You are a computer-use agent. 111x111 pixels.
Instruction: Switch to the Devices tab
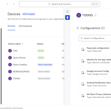point(11,26)
